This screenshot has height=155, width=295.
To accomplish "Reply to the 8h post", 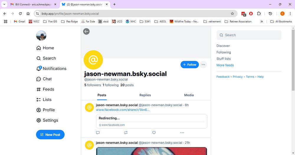I will [98, 133].
